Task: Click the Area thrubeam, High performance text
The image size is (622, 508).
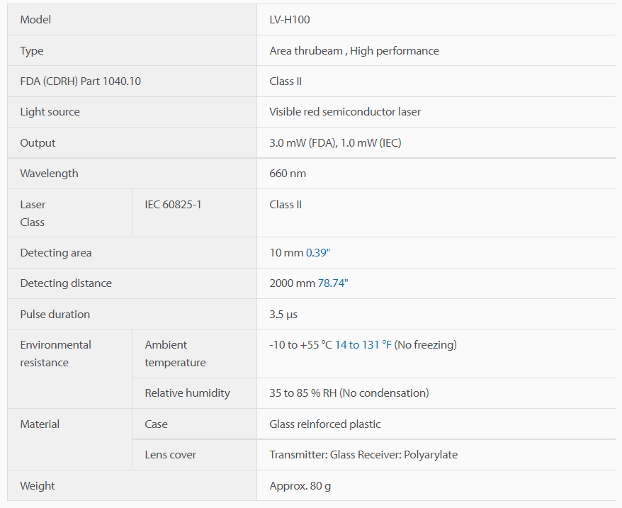Action: (x=354, y=51)
